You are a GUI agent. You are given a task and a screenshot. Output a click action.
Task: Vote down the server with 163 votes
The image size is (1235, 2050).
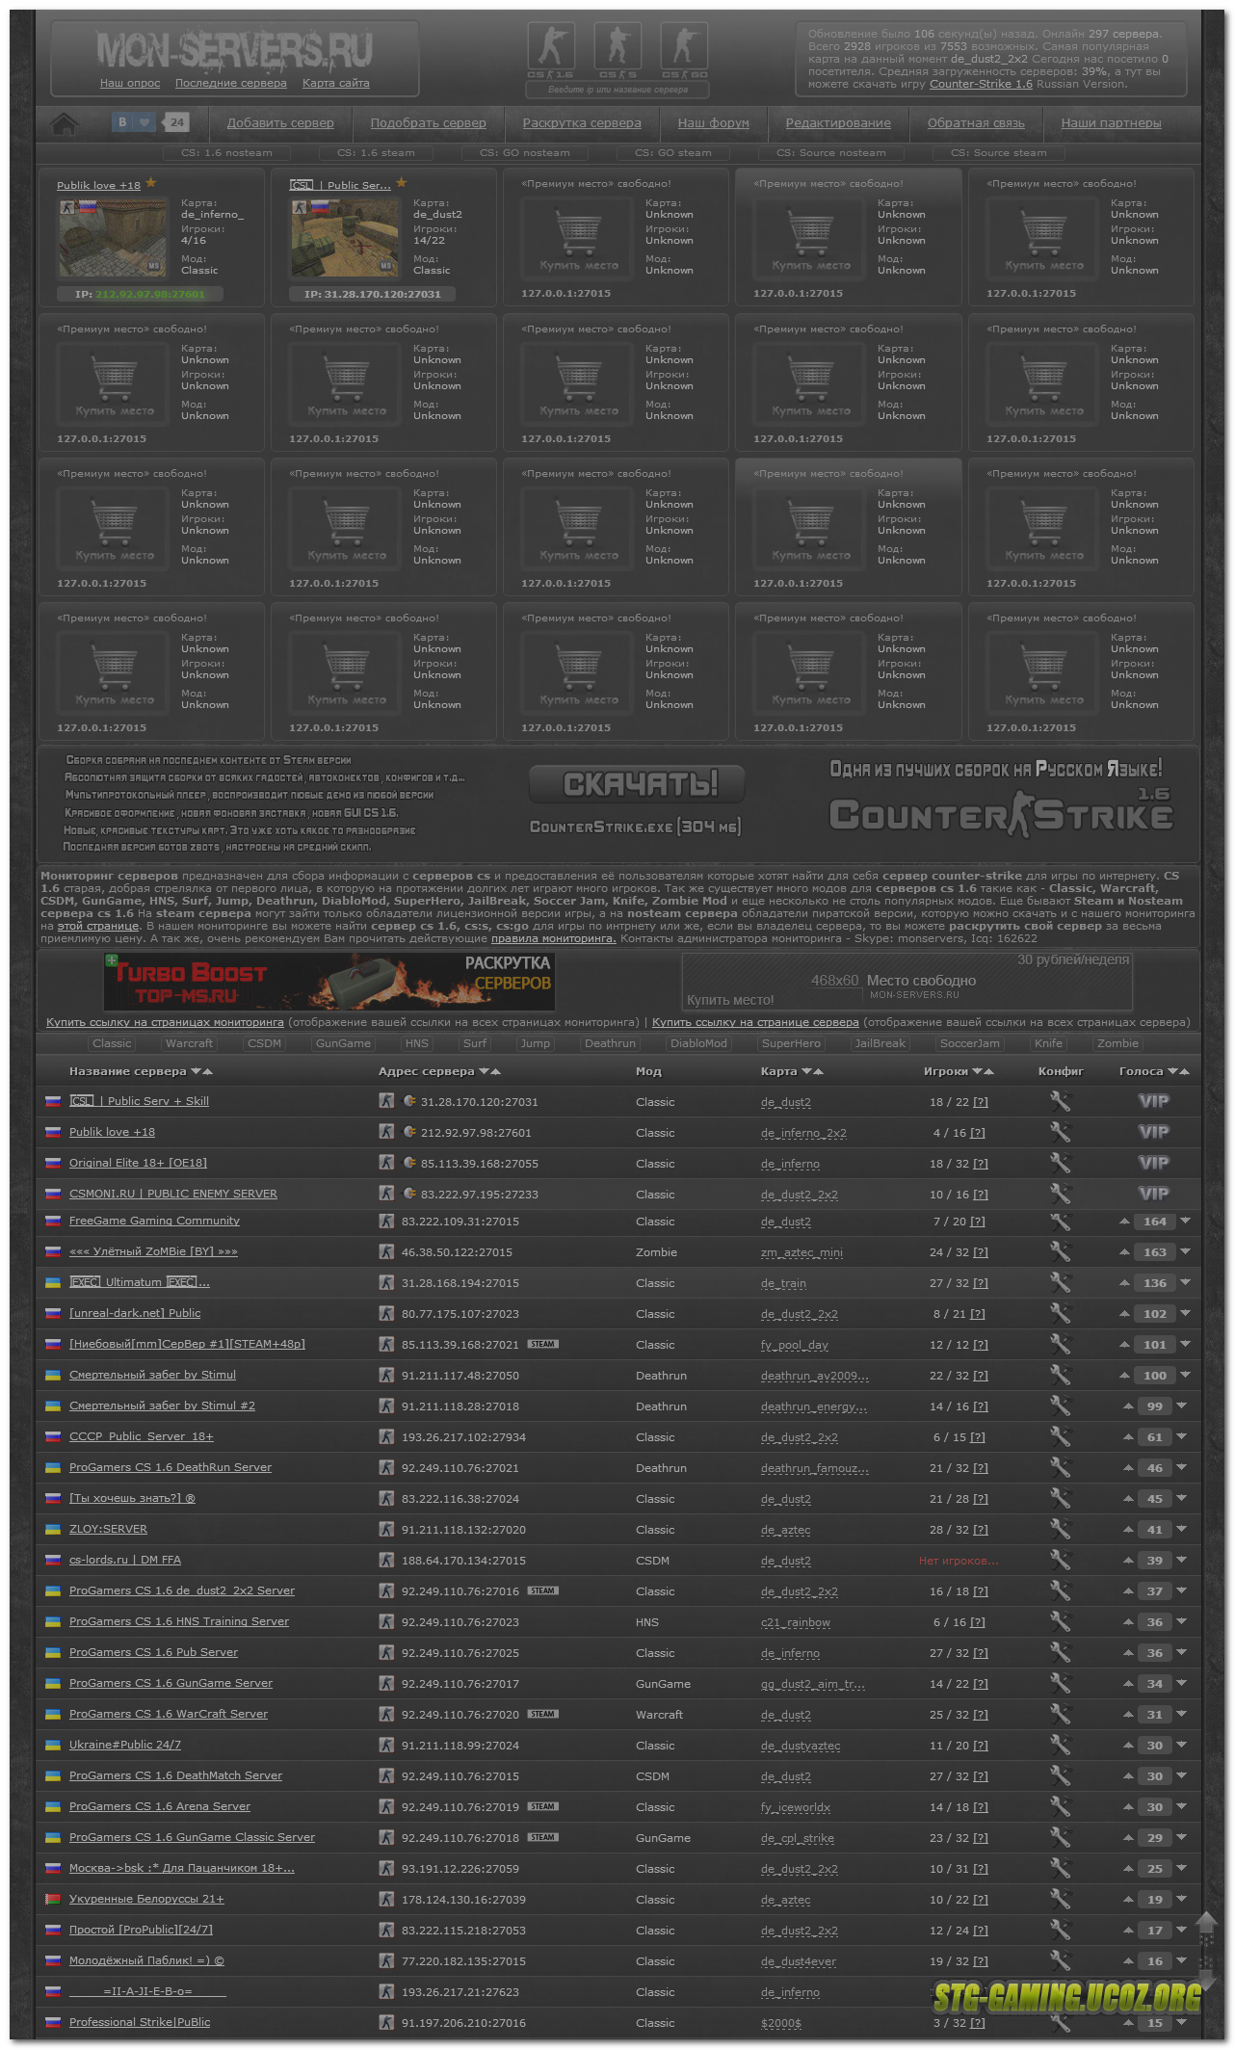[1185, 1252]
